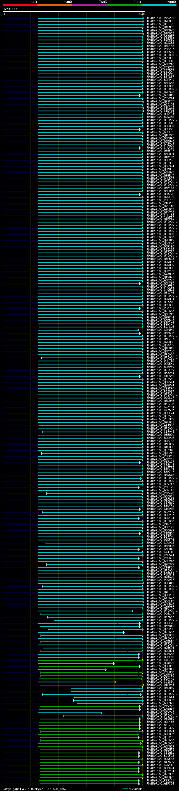Select hit label UniRef100_C1JQM3
The image size is (179, 791).
tap(160, 432)
